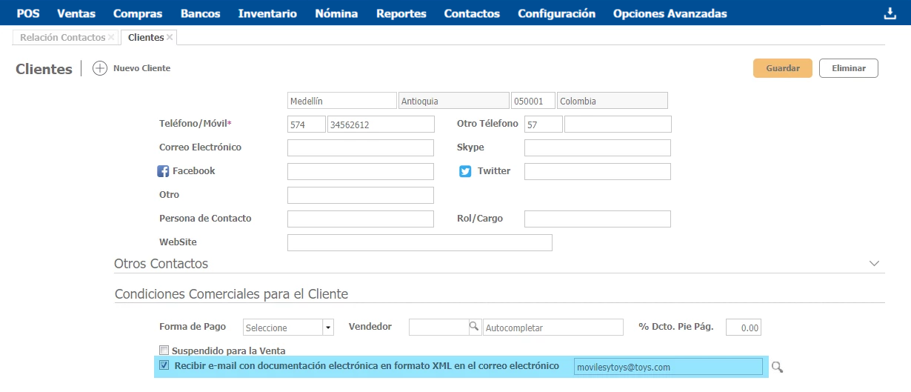Enable Suspendido para la Venta checkbox

click(164, 351)
